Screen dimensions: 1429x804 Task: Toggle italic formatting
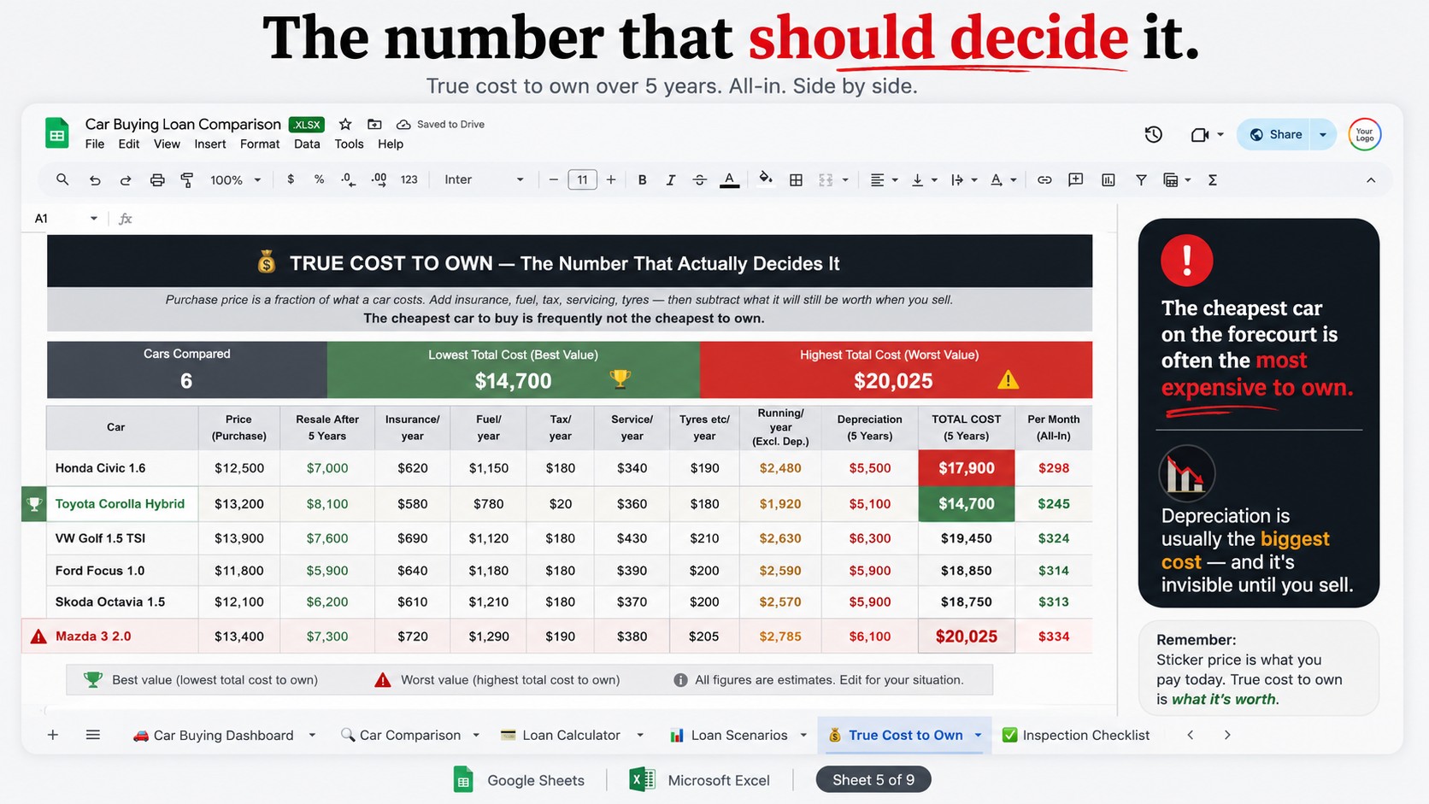(671, 180)
